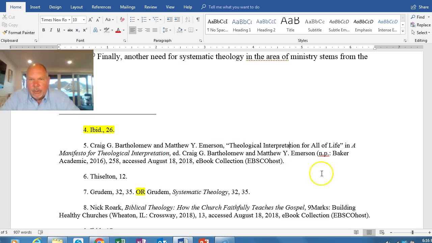Open PowerPoint from the taskbar
Image resolution: width=432 pixels, height=243 pixels.
point(204,241)
